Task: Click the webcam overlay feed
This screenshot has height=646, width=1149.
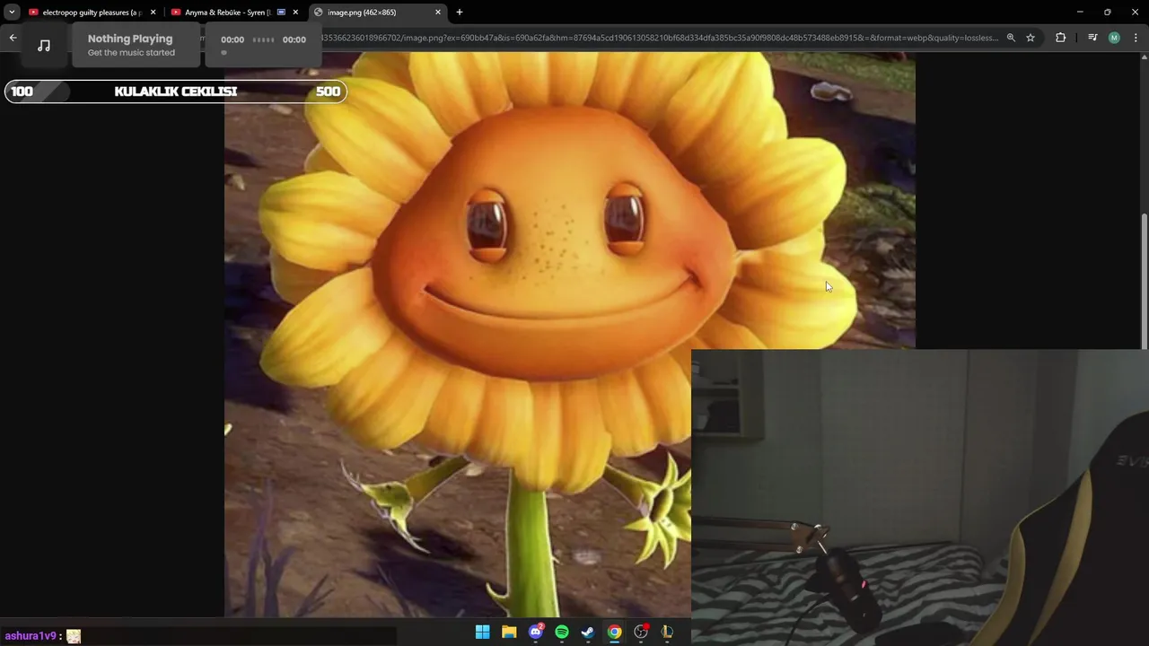Action: 920,498
